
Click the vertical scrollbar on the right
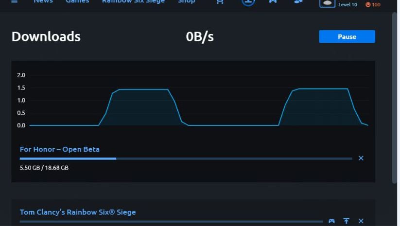(394, 97)
